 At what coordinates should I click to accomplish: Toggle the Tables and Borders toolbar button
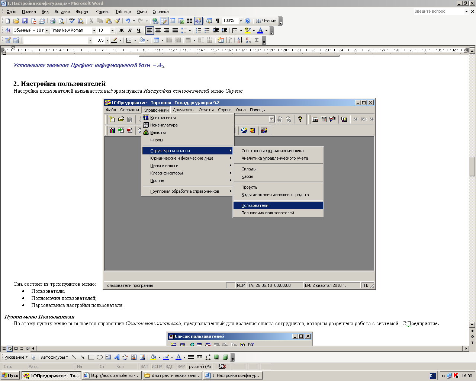coord(164,21)
